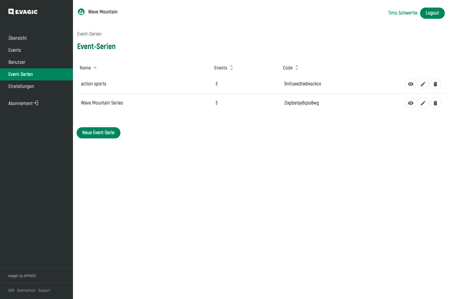Open Benutzer in the sidebar
This screenshot has height=299, width=449.
pyautogui.click(x=17, y=62)
